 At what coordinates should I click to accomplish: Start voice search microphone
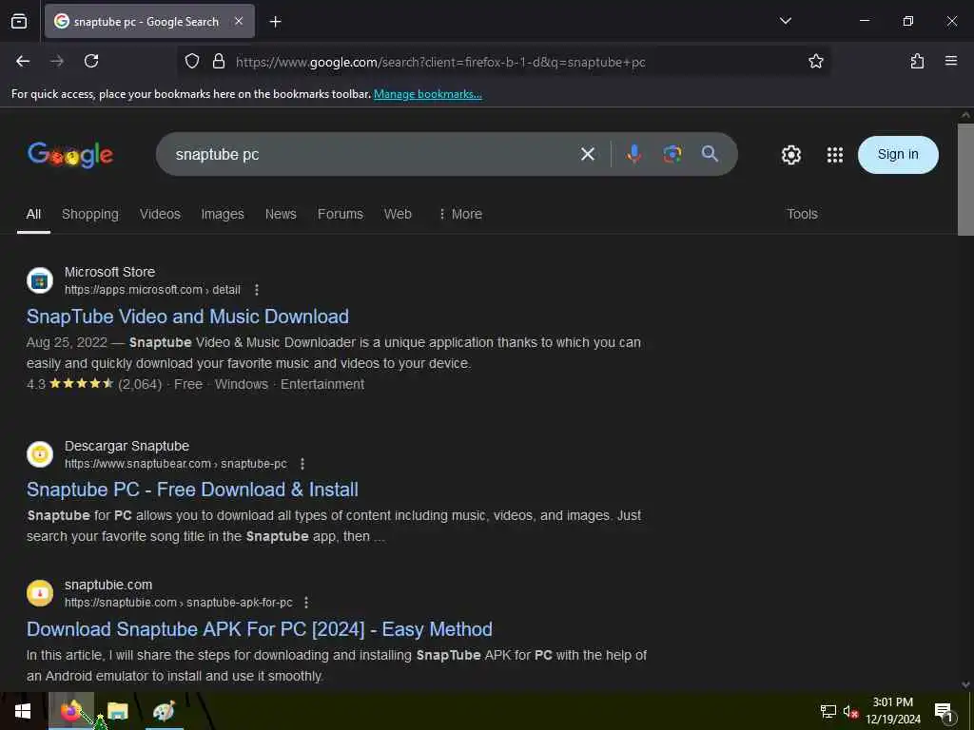(633, 154)
